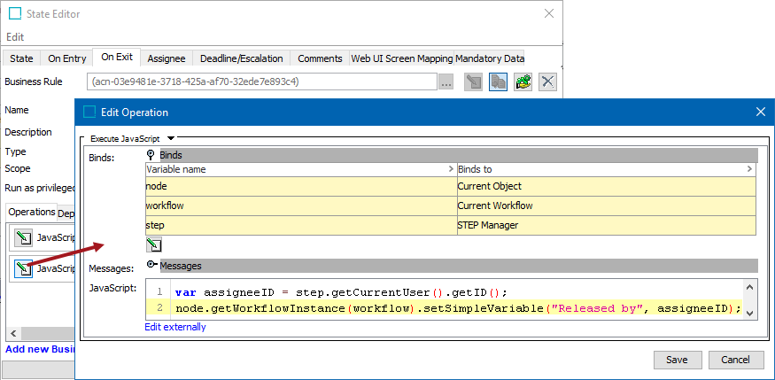Click the Messages section header bar
The height and width of the screenshot is (380, 775).
point(458,266)
